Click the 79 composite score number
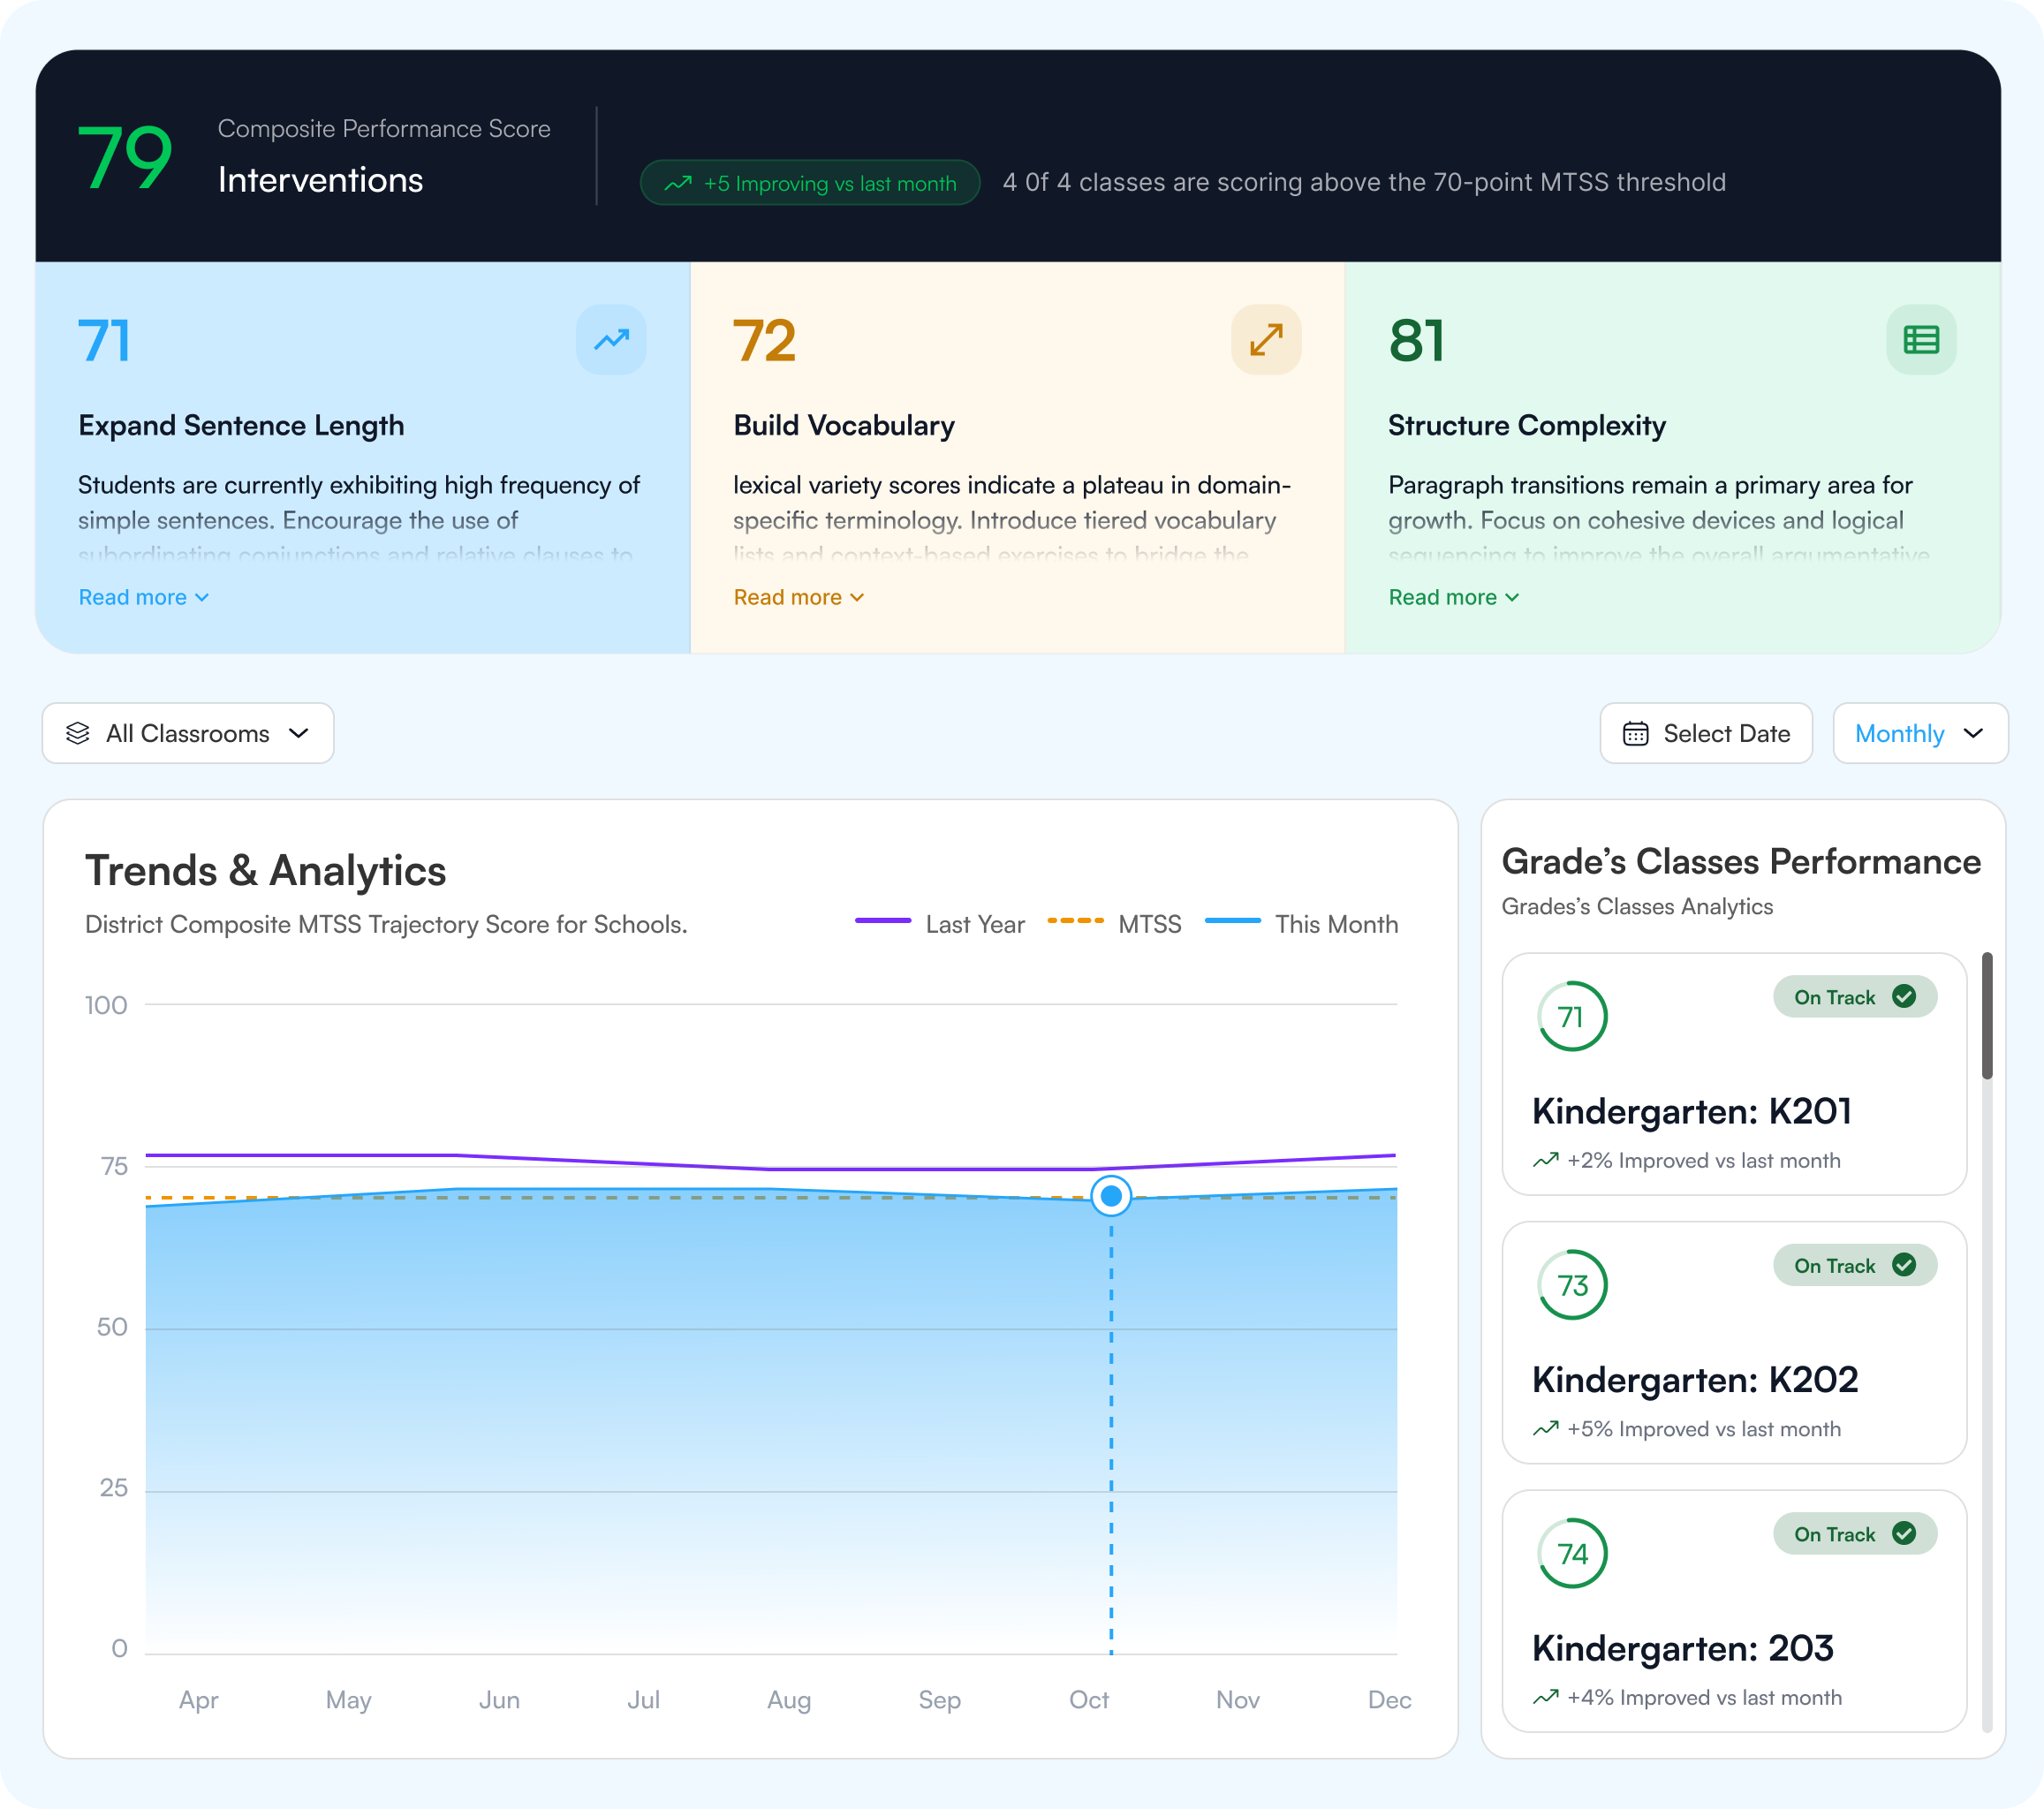The width and height of the screenshot is (2044, 1809). (126, 157)
